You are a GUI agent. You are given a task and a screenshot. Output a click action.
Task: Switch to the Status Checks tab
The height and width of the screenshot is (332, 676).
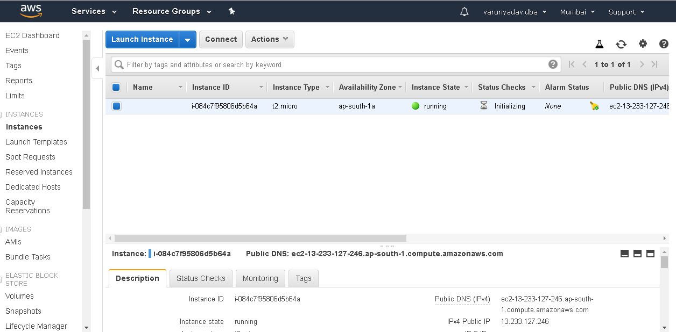tap(201, 278)
